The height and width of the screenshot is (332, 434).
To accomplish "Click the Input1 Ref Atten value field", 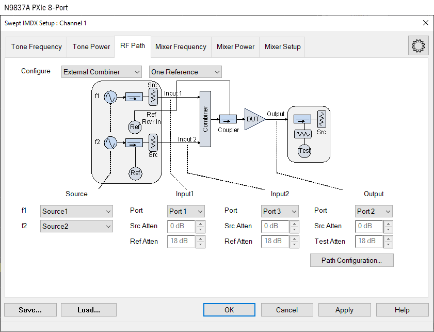I will point(181,241).
